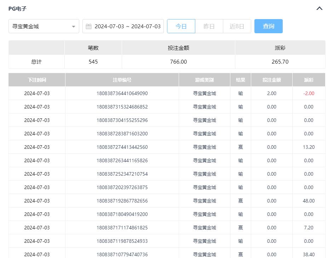This screenshot has height=258, width=328.
Task: Click the 派彩 table column header
Action: (x=309, y=80)
